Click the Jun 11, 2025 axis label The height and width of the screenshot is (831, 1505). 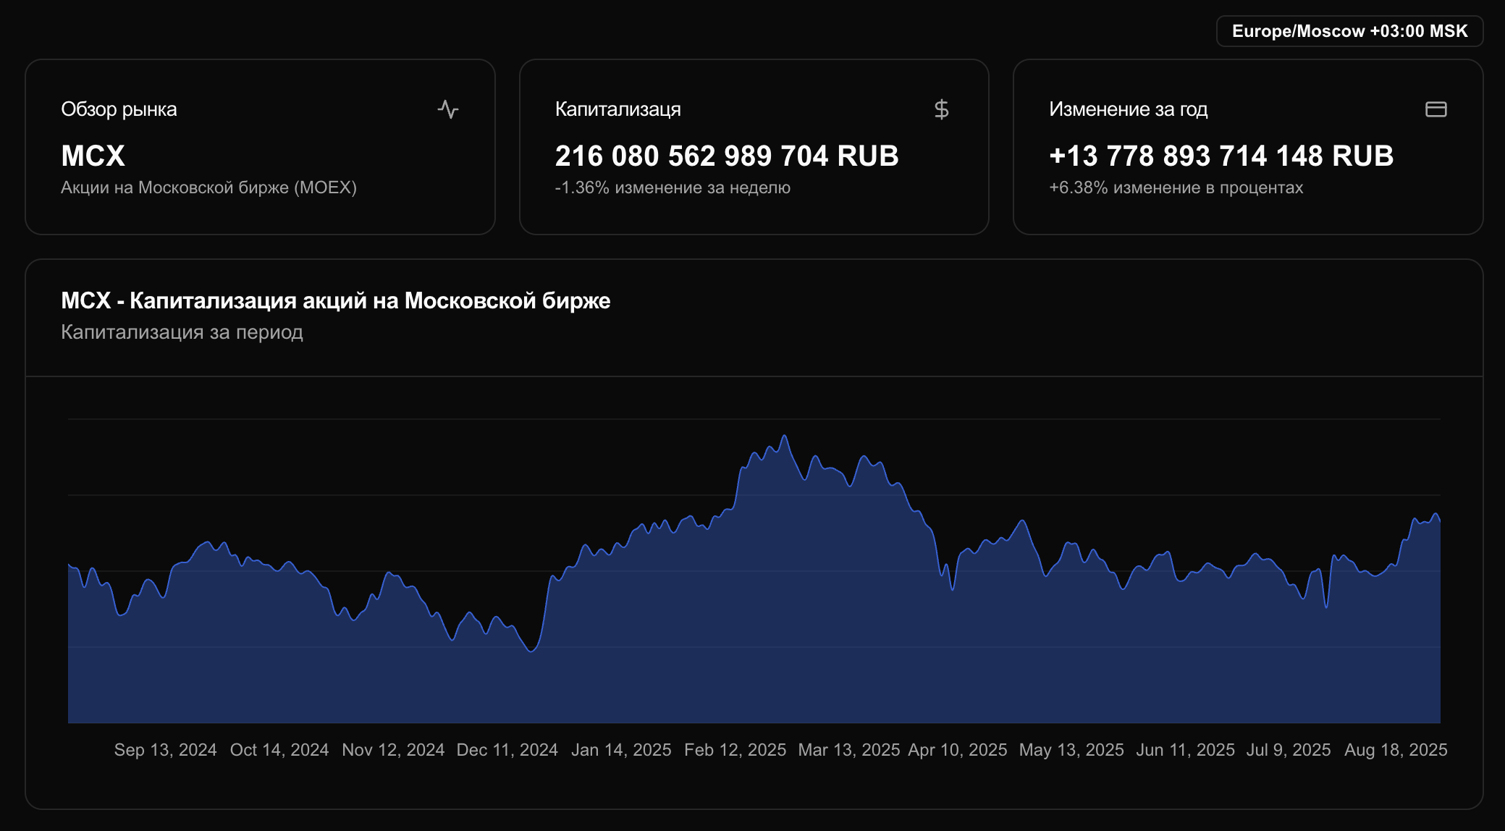(x=1185, y=750)
